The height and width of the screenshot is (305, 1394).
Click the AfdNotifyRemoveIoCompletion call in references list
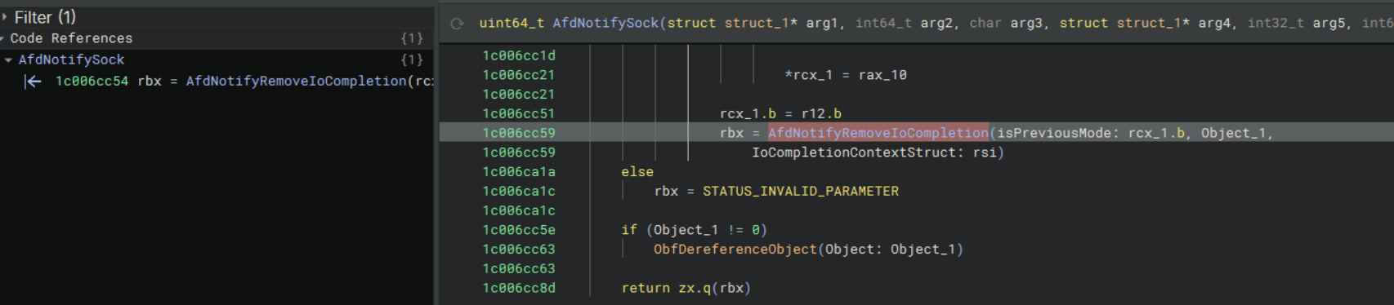click(x=296, y=81)
